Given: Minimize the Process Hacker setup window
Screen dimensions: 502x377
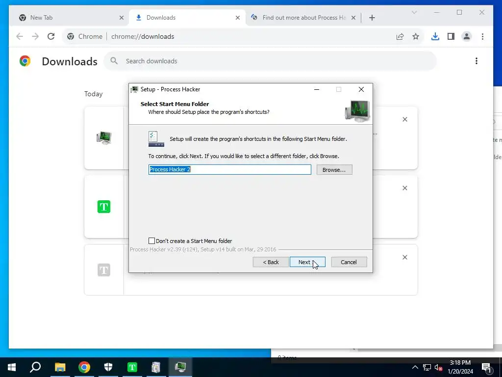Looking at the screenshot, I should click(317, 89).
